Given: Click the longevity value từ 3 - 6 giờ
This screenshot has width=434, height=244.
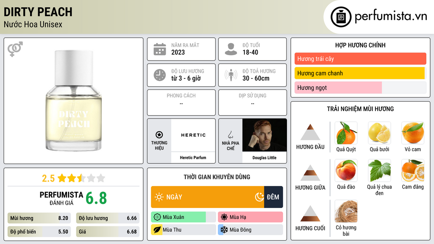Looking at the screenshot, I should 186,78.
